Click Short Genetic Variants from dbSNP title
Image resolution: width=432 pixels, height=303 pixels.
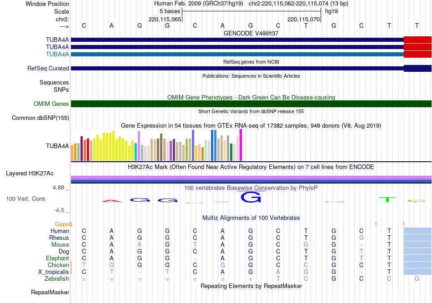[x=251, y=111]
